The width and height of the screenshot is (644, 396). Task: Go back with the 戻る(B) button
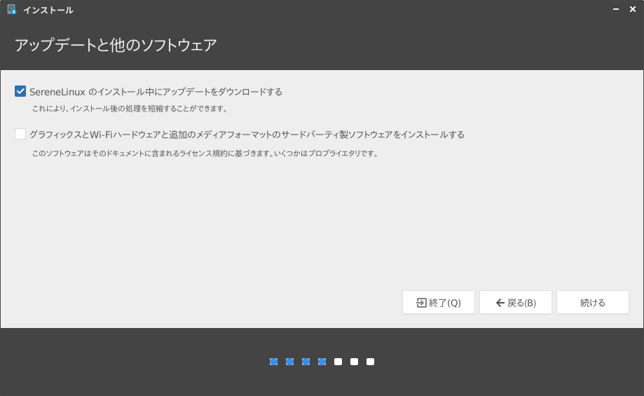point(516,302)
